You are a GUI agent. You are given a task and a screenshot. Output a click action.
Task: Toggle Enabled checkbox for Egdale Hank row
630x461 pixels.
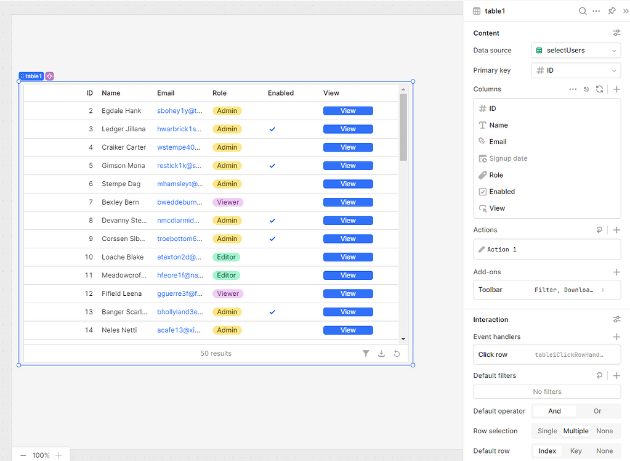[272, 111]
